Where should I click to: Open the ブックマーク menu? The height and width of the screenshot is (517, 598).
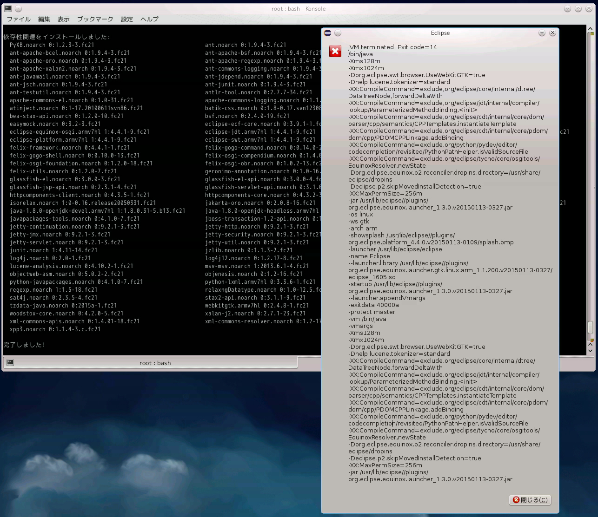tap(95, 19)
